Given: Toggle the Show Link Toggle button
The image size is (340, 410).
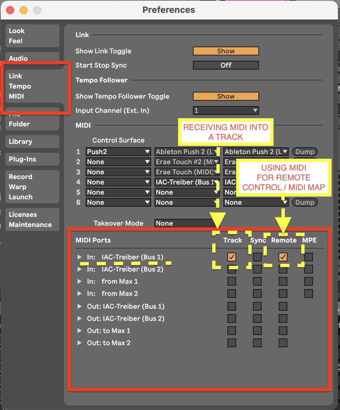Looking at the screenshot, I should pyautogui.click(x=226, y=51).
